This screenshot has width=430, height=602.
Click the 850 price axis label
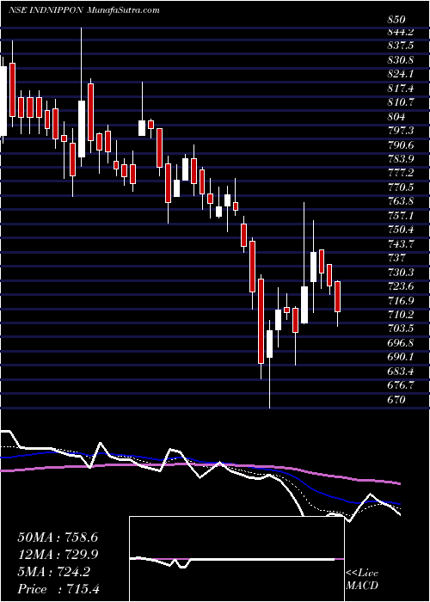point(396,19)
